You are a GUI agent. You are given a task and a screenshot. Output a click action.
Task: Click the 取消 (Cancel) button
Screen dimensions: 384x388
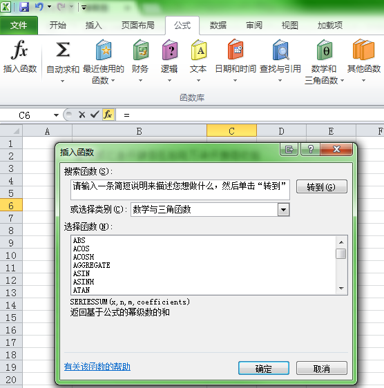pos(322,368)
